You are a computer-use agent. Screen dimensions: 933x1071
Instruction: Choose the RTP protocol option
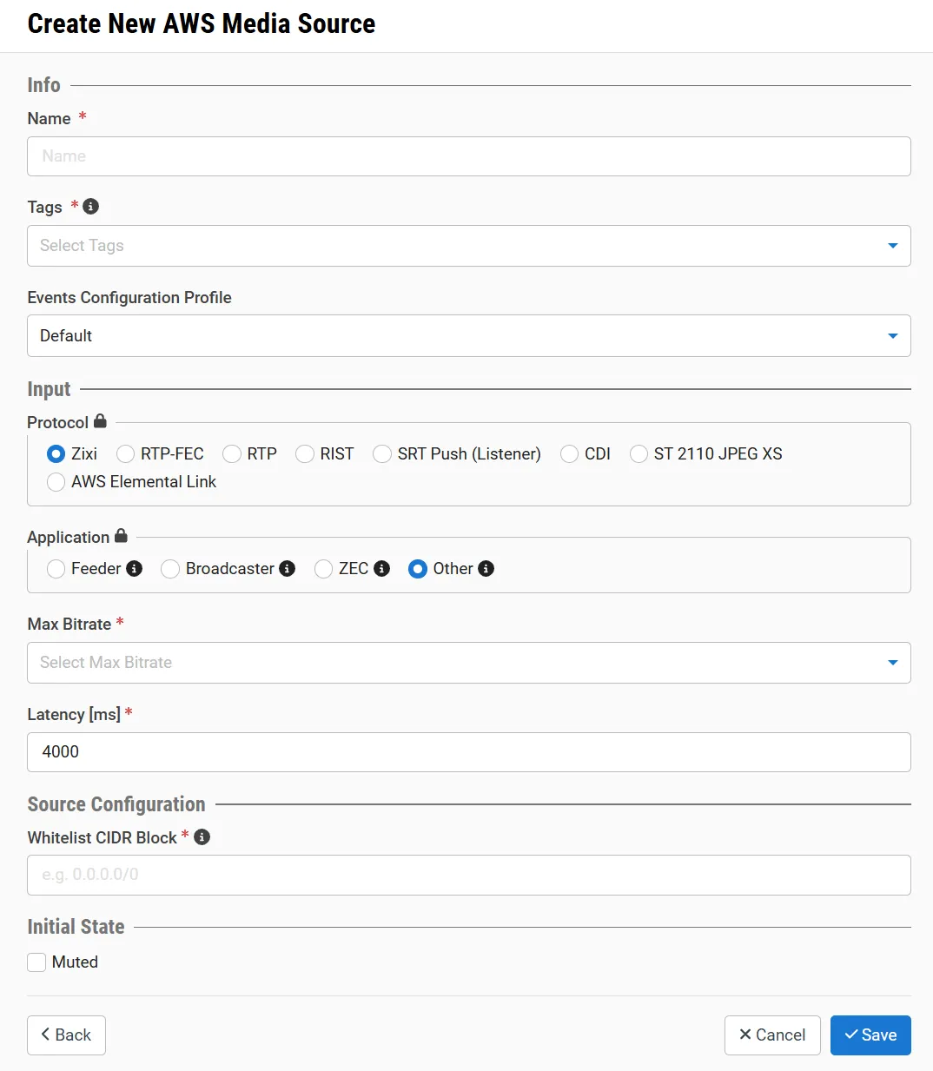(232, 454)
